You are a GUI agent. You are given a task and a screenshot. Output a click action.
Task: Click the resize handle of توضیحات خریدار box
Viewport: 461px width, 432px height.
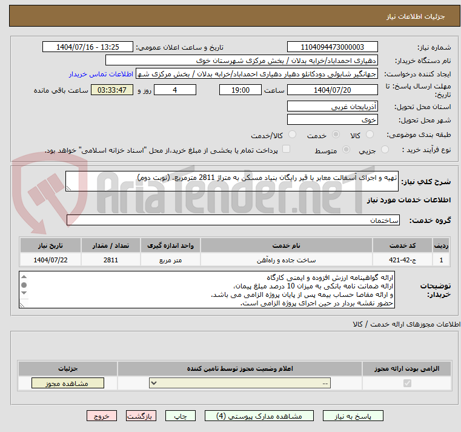tap(22, 305)
